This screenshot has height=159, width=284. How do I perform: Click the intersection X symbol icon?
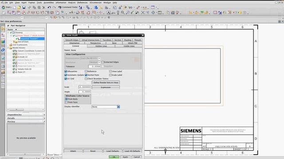(x=143, y=13)
